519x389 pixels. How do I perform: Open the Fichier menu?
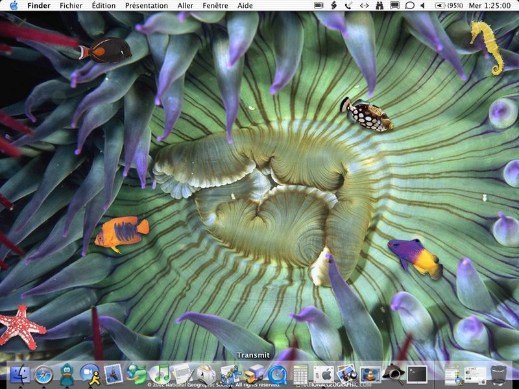point(71,6)
